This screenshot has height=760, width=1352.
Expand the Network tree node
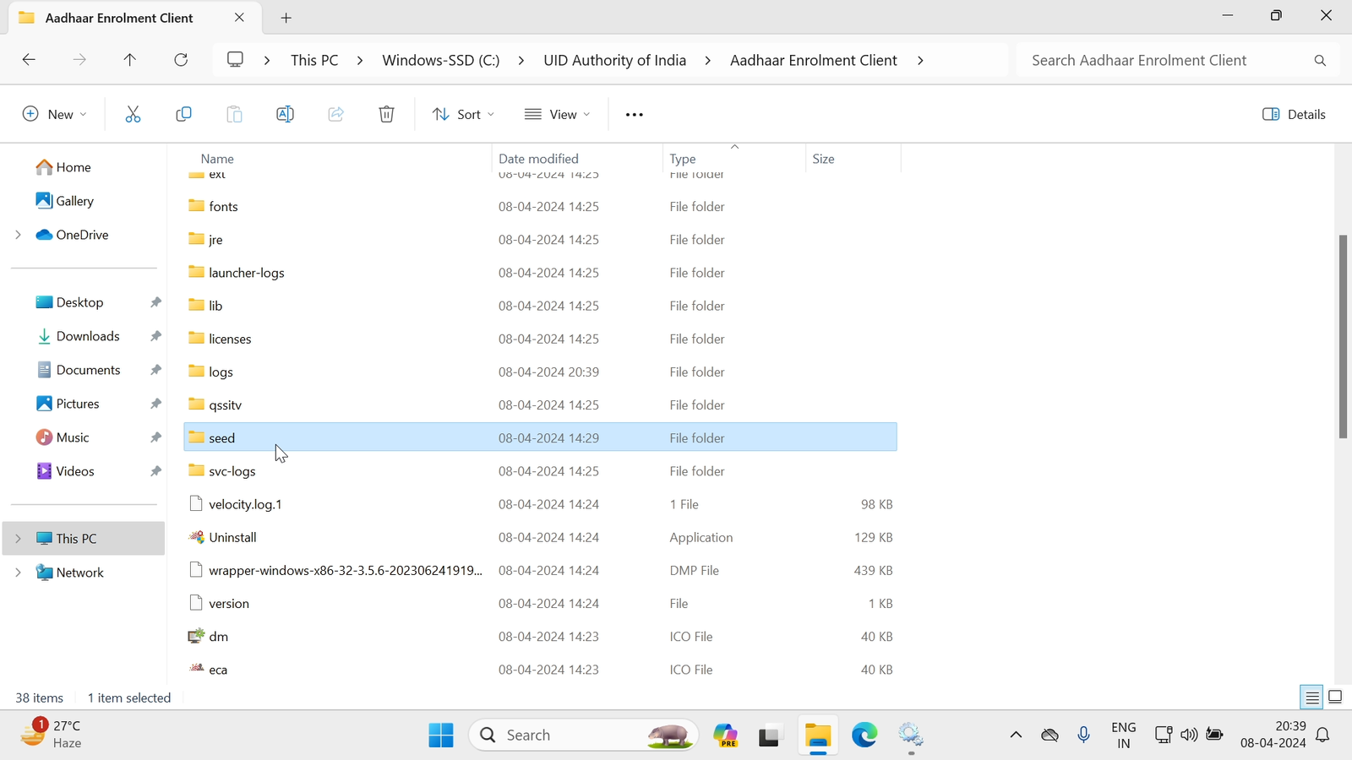click(x=18, y=573)
